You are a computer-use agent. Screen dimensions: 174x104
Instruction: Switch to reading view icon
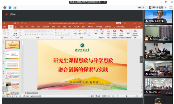pos(113,96)
